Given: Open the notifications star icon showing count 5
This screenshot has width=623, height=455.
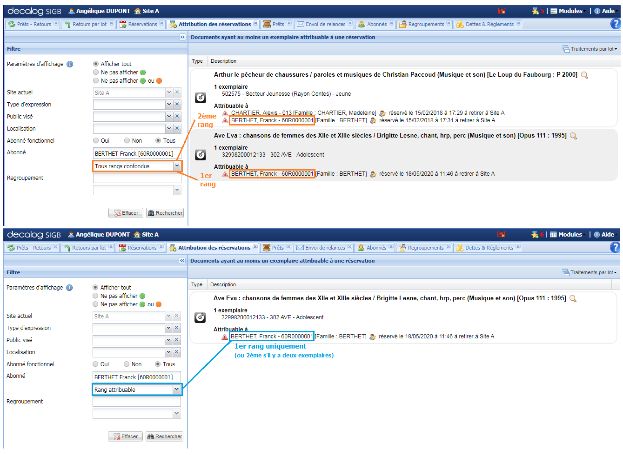Looking at the screenshot, I should click(x=536, y=11).
